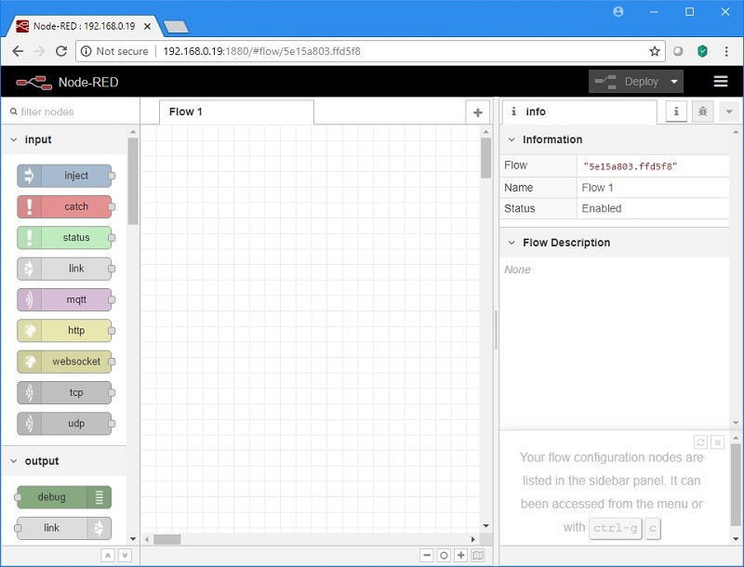Pick the catch node from palette
The image size is (744, 567).
tap(64, 206)
